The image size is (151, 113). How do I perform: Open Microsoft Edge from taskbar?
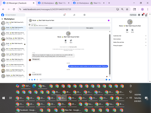34,86
